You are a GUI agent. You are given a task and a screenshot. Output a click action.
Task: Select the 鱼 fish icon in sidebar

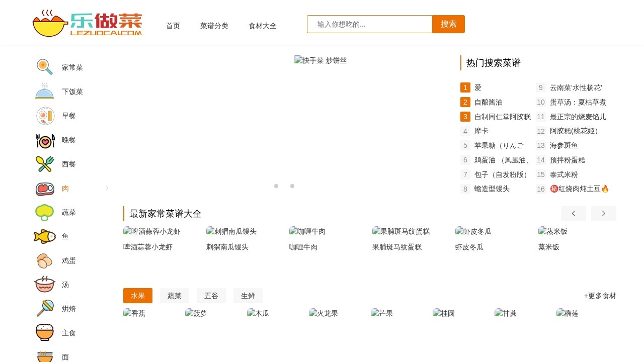(x=44, y=236)
